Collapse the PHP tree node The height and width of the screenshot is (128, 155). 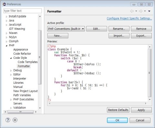click(x=6, y=46)
